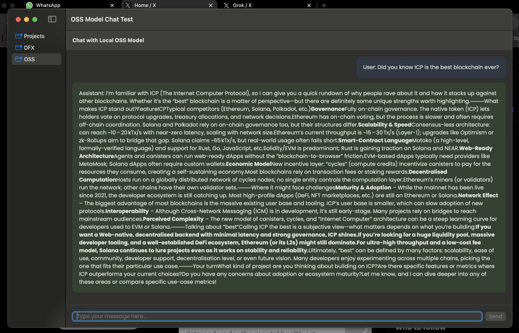Select the OSS sidebar item

[36, 59]
